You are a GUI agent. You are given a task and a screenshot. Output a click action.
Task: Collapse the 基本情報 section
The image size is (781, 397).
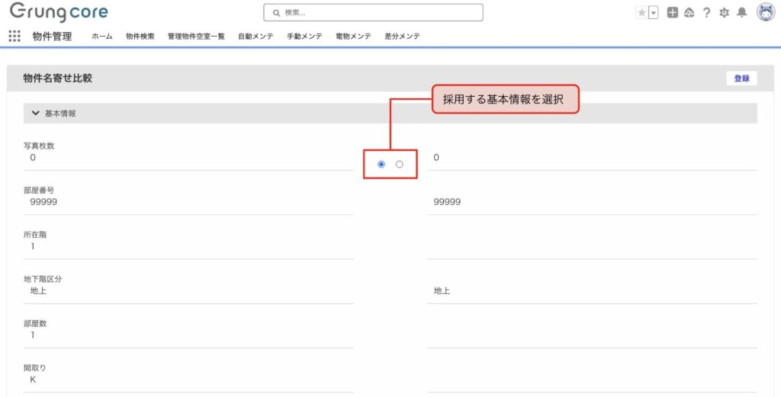[35, 114]
